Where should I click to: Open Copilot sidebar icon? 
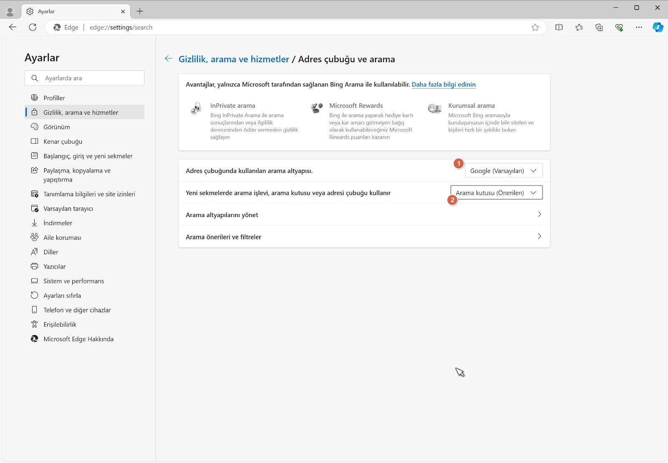click(658, 27)
